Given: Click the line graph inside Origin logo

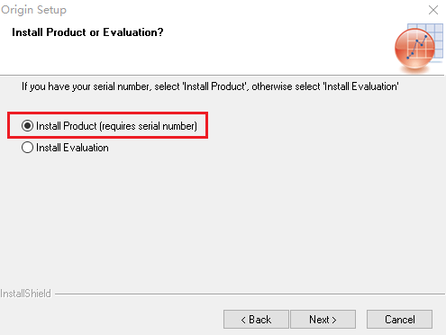Looking at the screenshot, I should click(x=417, y=47).
